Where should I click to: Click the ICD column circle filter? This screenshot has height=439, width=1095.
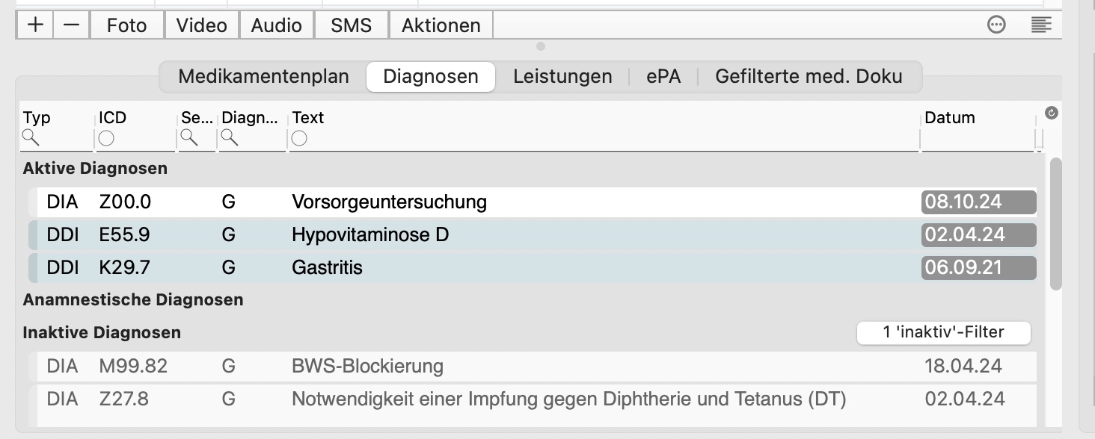tap(106, 138)
